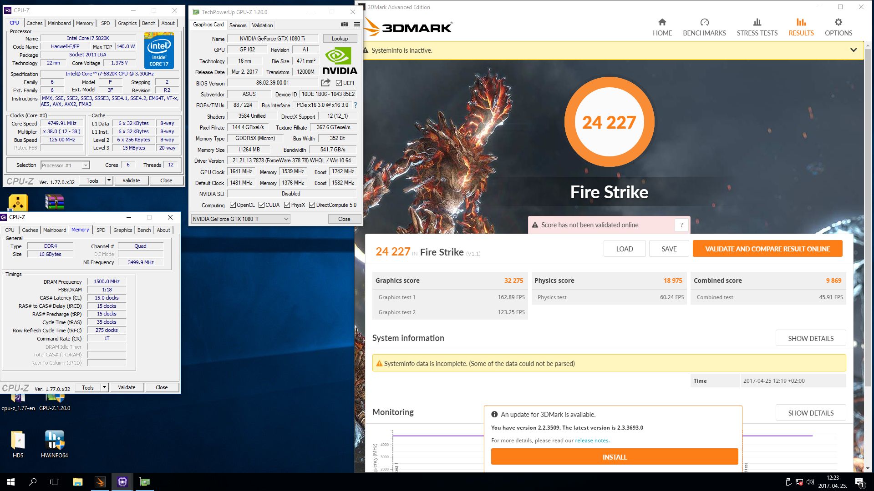
Task: Open the OPTIONS gear icon
Action: pos(838,22)
